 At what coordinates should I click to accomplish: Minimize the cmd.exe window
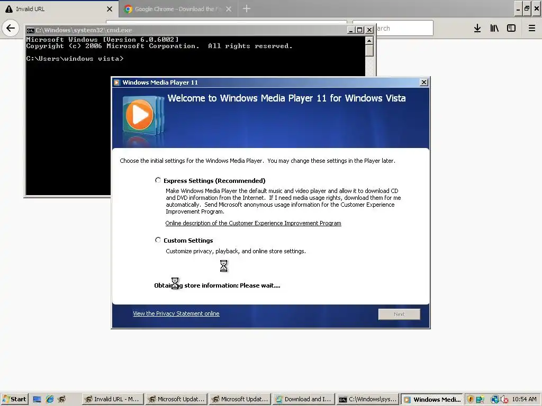click(x=351, y=30)
